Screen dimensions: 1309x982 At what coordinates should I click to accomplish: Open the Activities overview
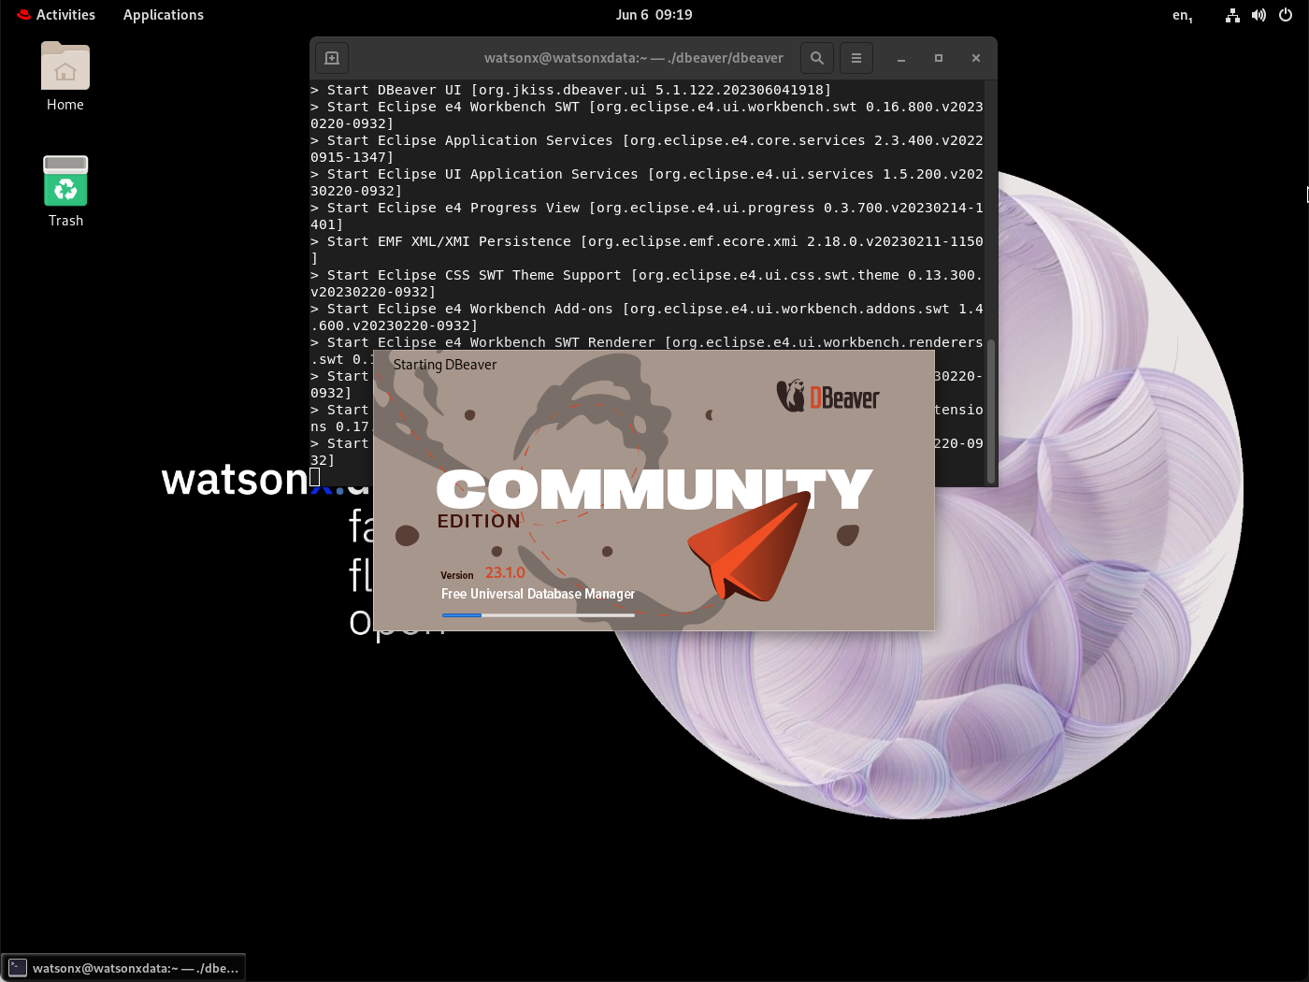pos(56,15)
